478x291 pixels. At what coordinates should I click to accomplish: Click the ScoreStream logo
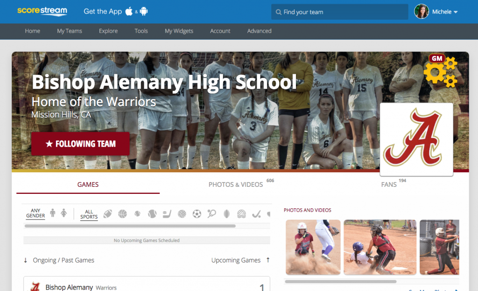tap(42, 11)
